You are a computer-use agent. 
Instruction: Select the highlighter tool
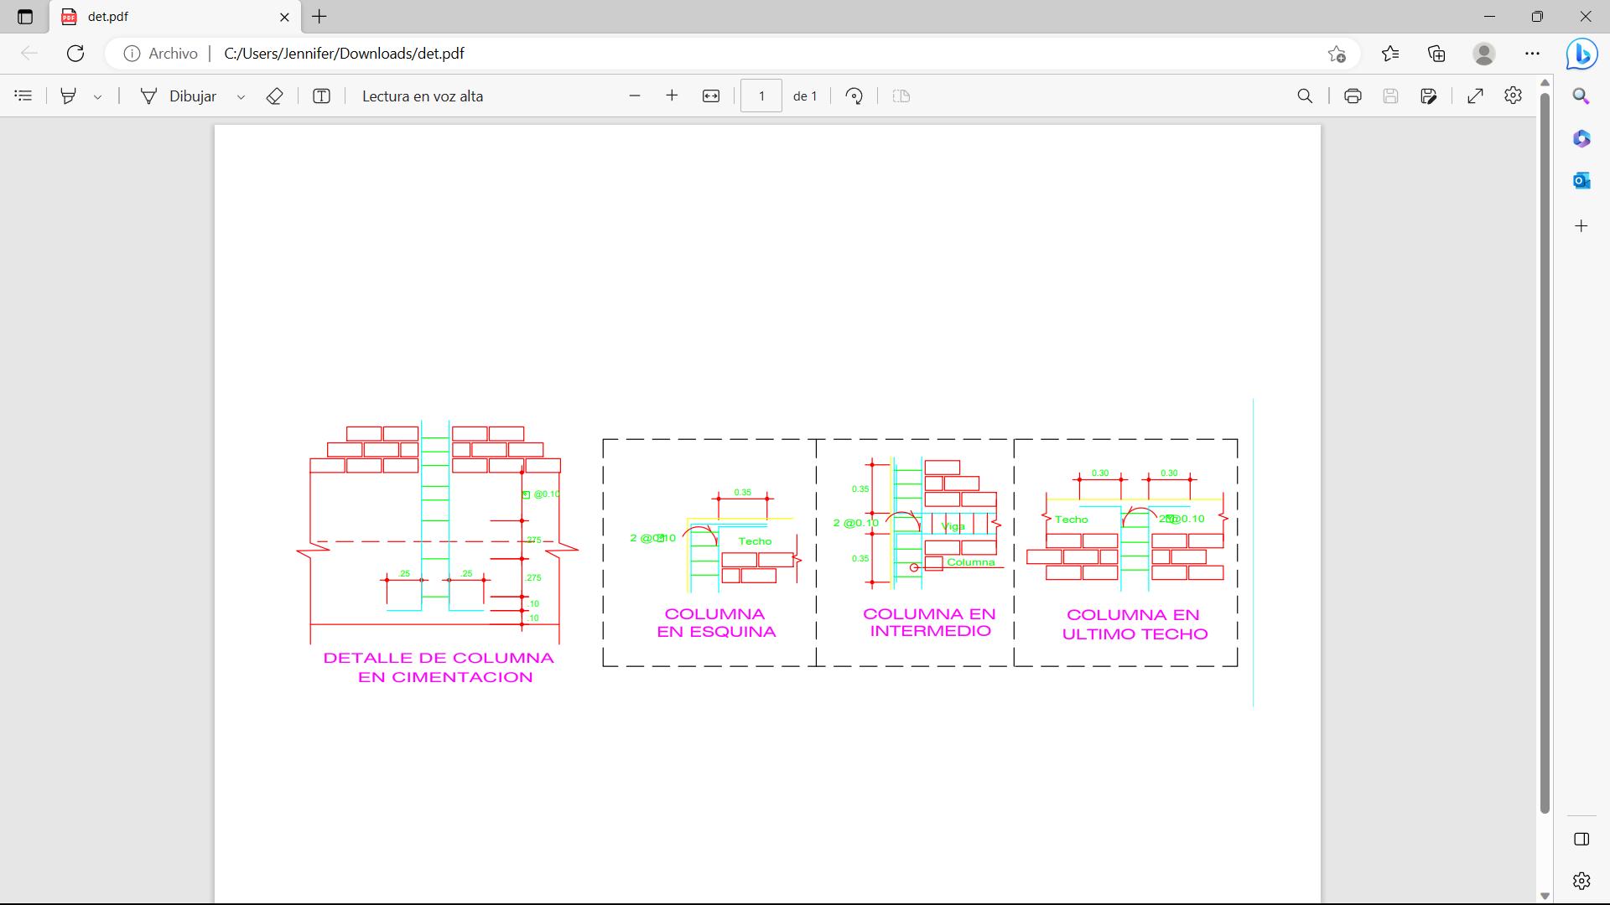pyautogui.click(x=69, y=96)
